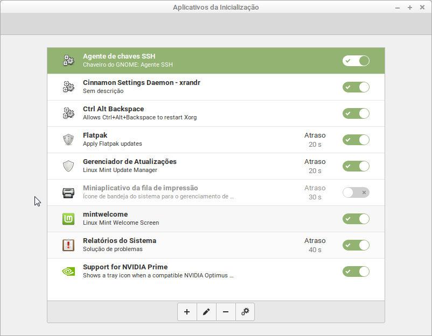Screen dimensions: 432x336
Task: Click Gerenciador de Atualizações 20 s delay value
Action: point(315,171)
